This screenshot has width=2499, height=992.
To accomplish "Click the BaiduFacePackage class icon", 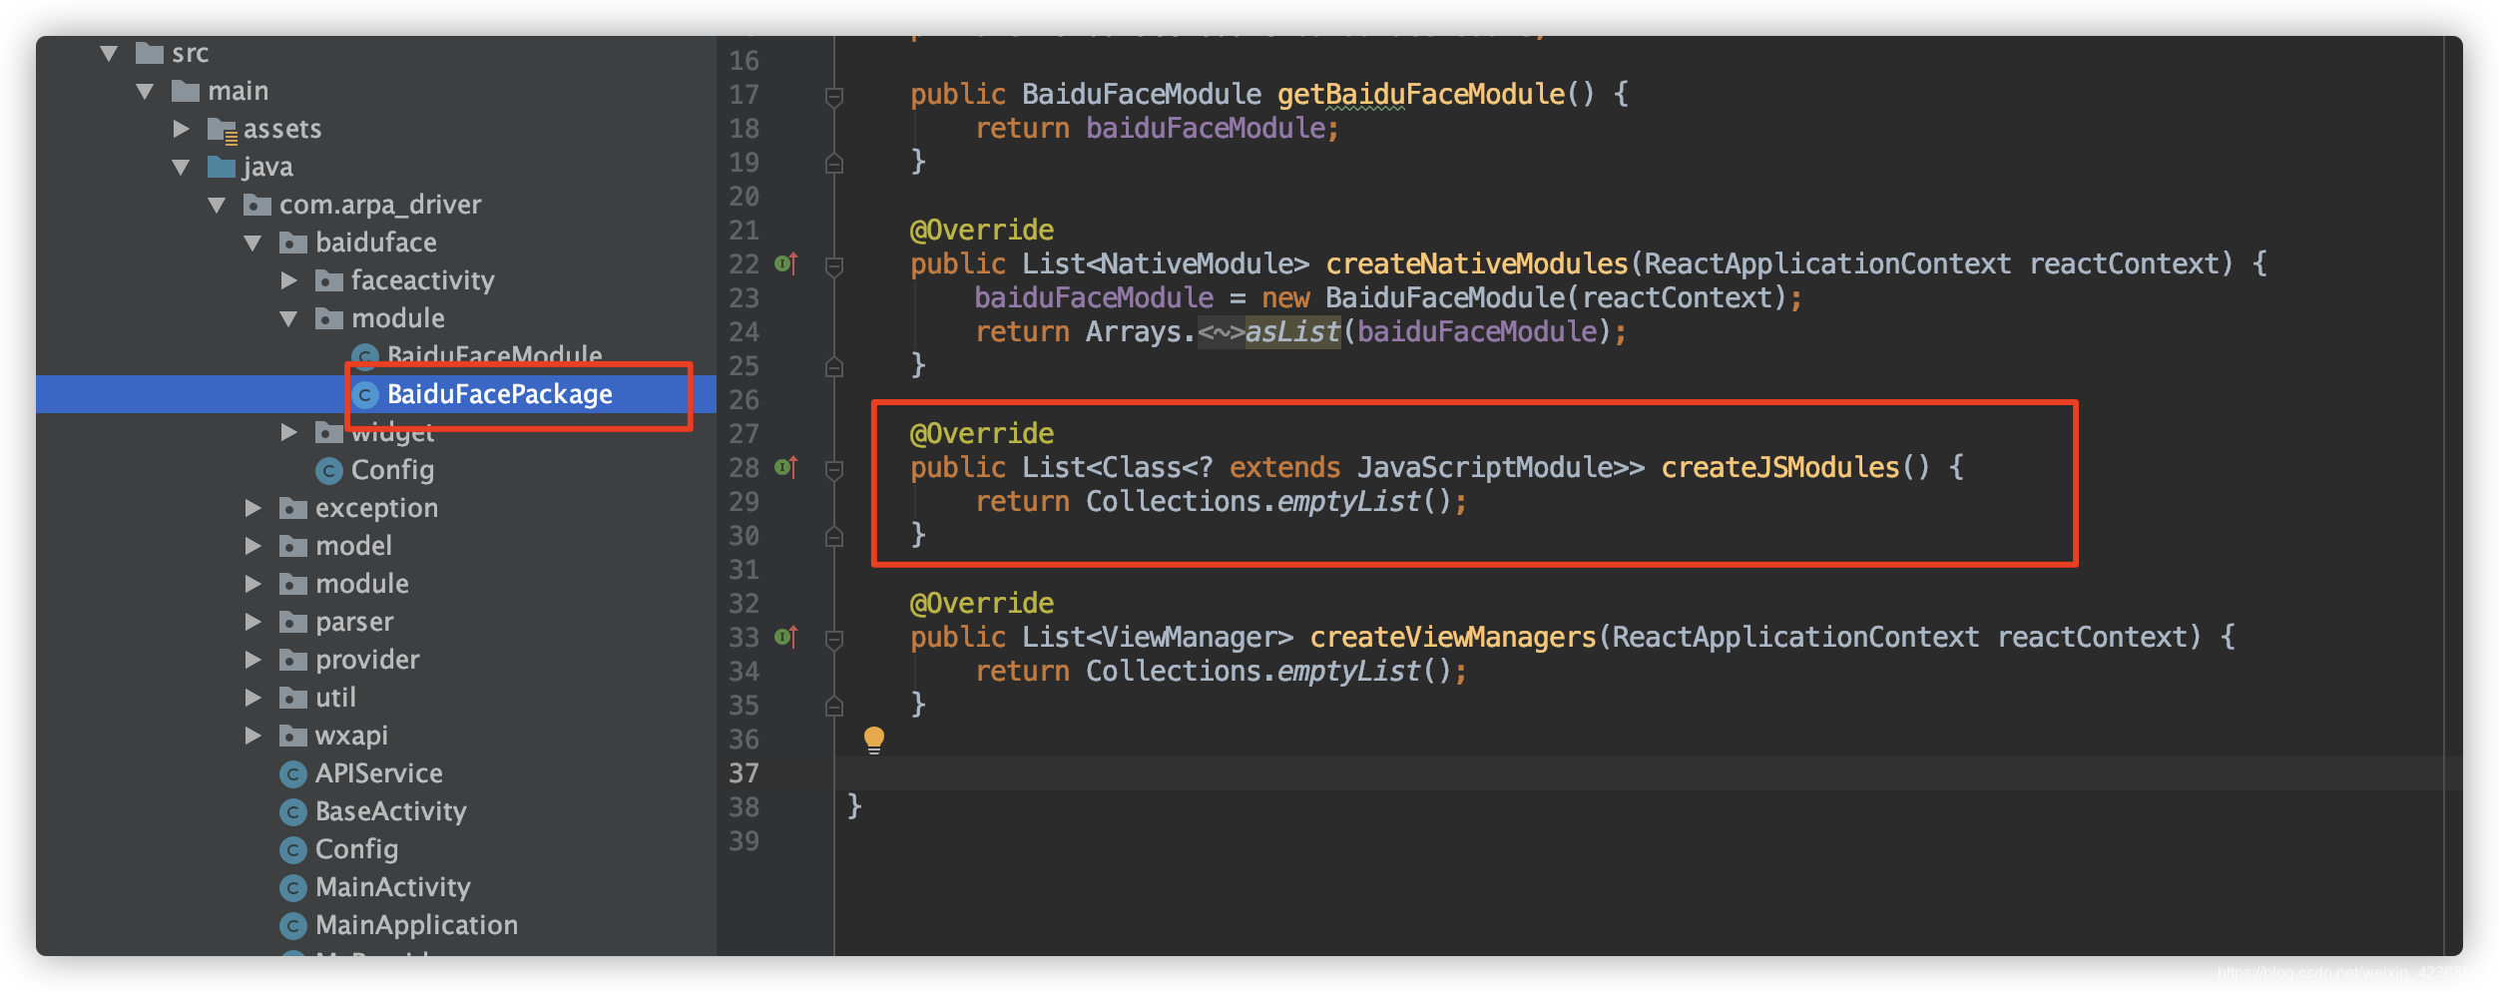I will coord(365,395).
